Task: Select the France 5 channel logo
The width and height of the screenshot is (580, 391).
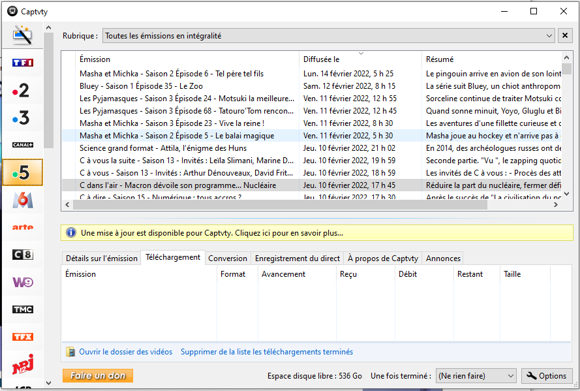Action: click(x=23, y=172)
